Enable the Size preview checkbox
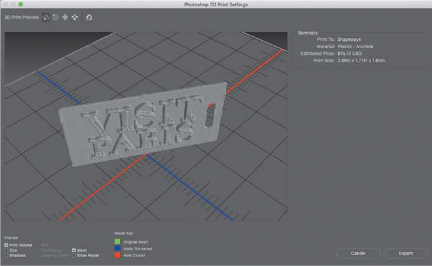Image resolution: width=432 pixels, height=266 pixels. tap(6, 250)
